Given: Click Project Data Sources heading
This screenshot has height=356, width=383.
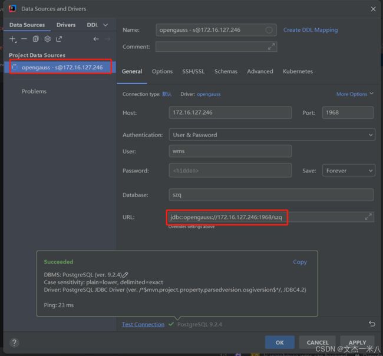Looking at the screenshot, I should [x=37, y=55].
